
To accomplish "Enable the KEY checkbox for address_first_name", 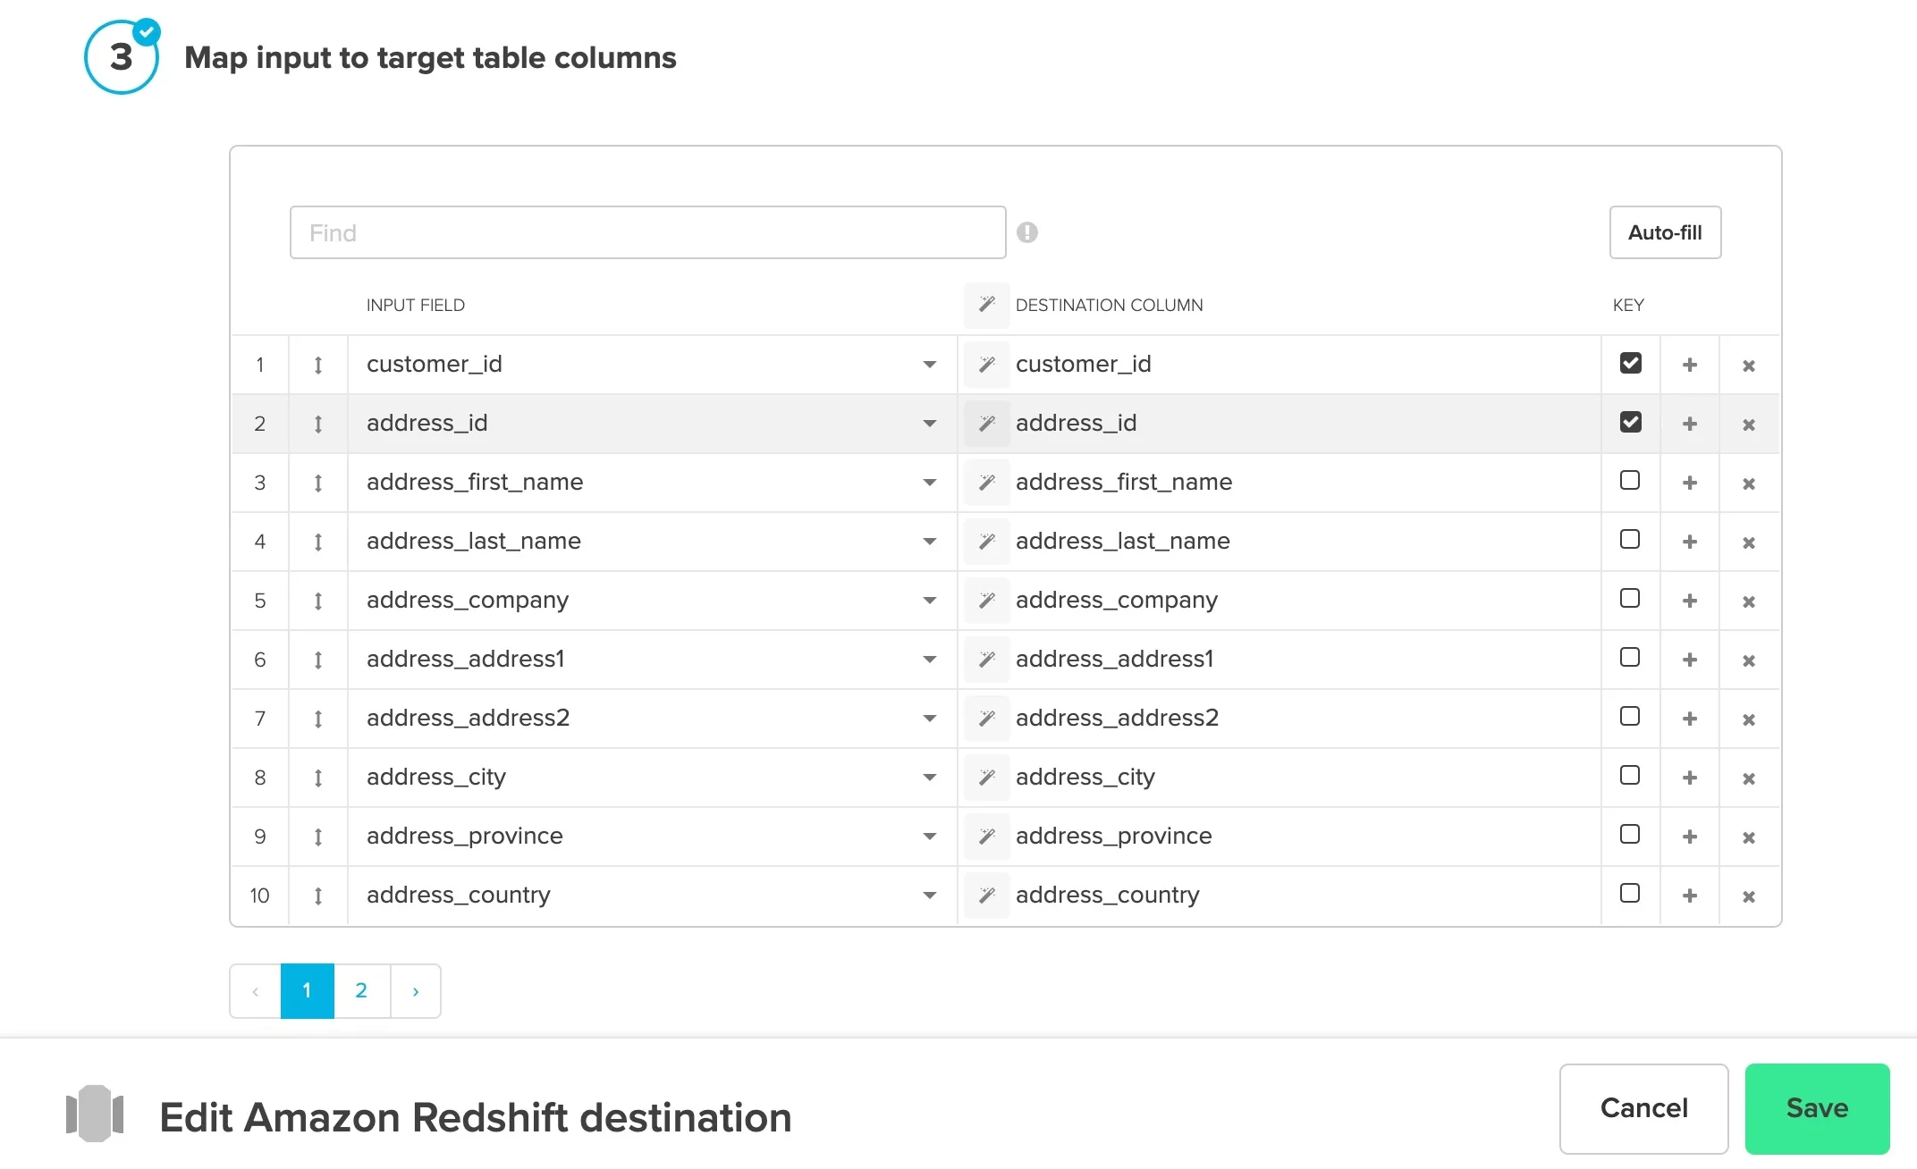I will 1630,481.
